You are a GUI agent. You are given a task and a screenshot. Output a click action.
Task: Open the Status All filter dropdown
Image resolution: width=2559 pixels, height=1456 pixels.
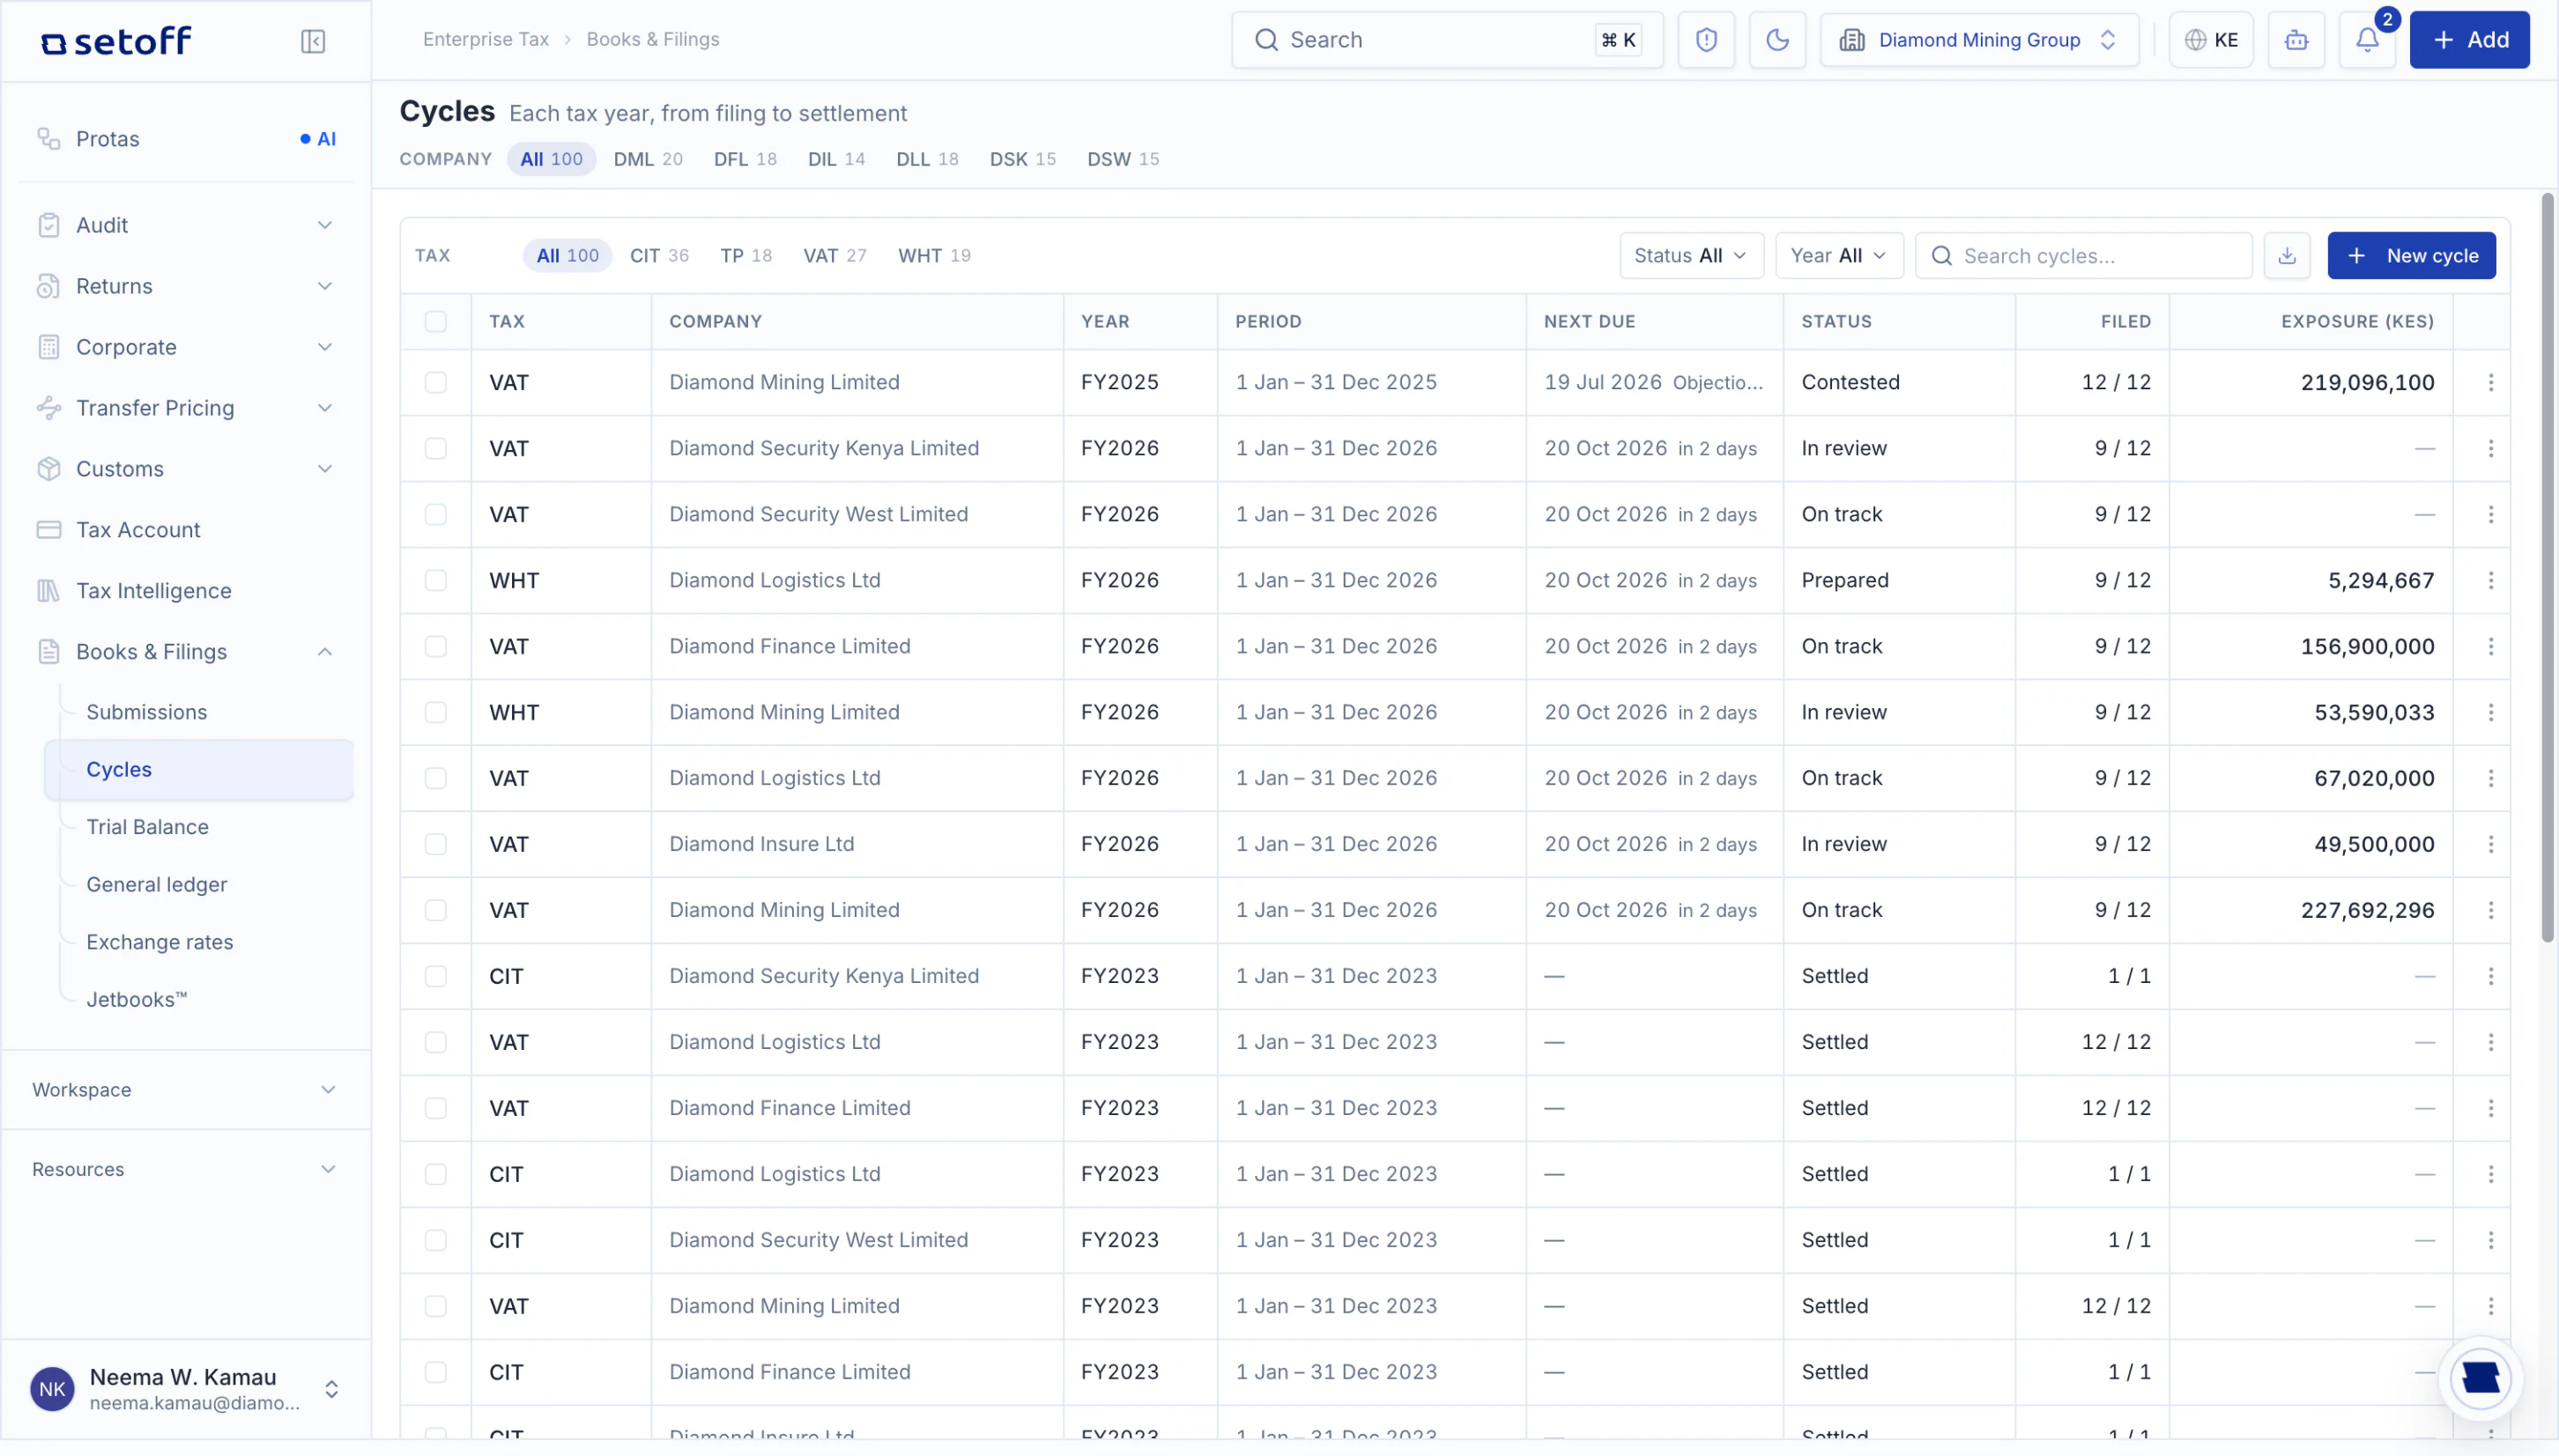point(1691,256)
